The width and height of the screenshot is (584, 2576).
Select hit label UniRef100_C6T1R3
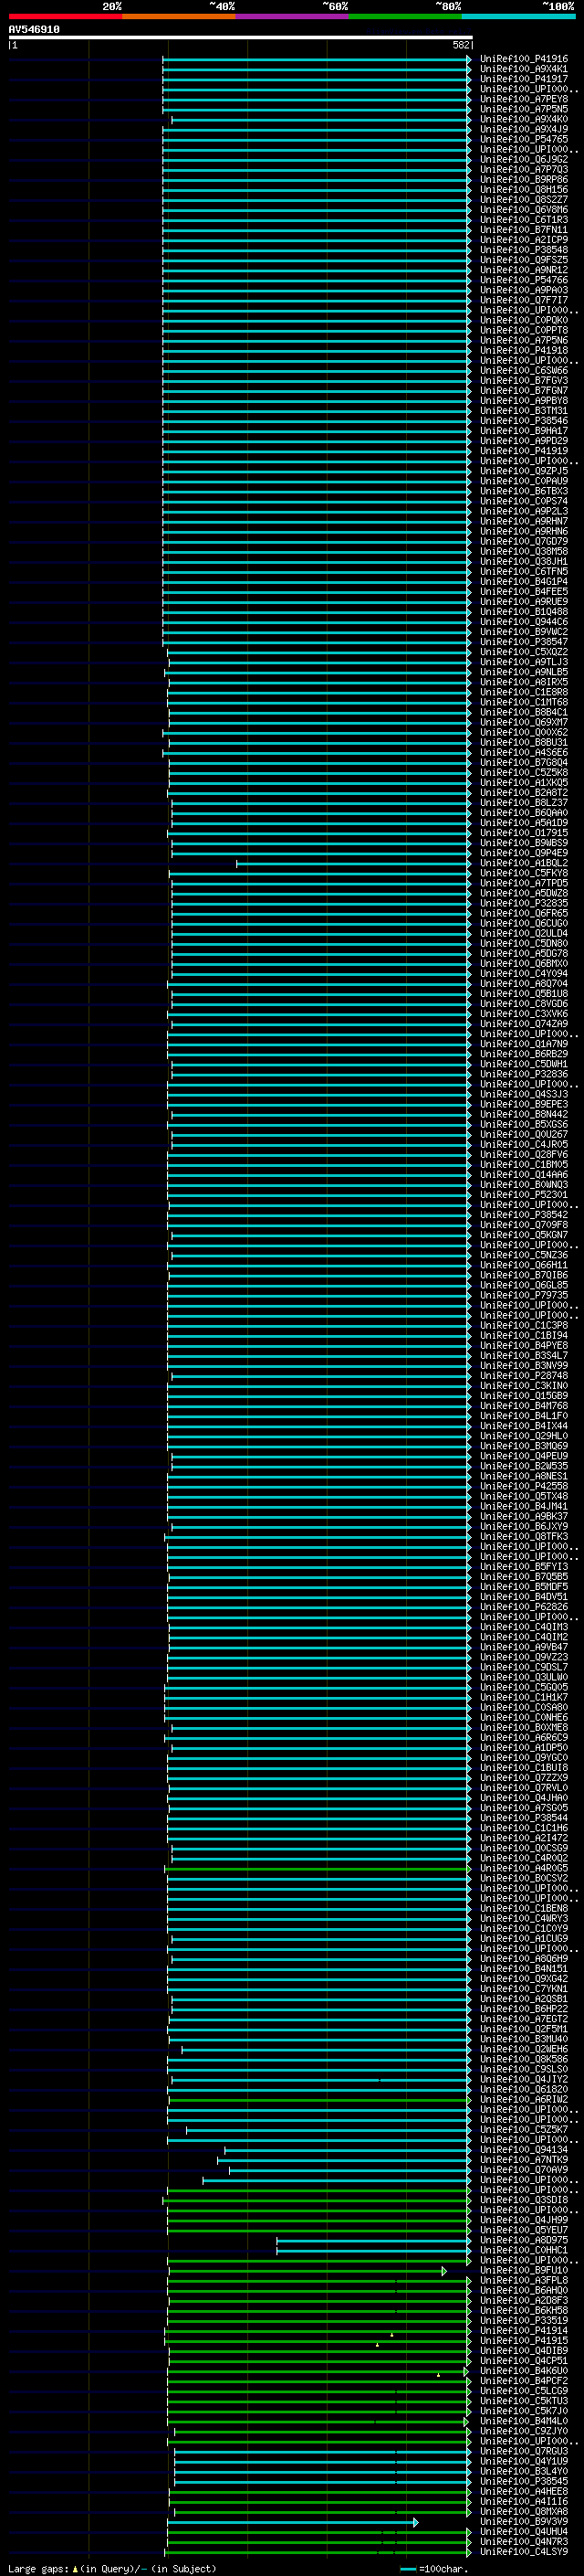[x=524, y=220]
